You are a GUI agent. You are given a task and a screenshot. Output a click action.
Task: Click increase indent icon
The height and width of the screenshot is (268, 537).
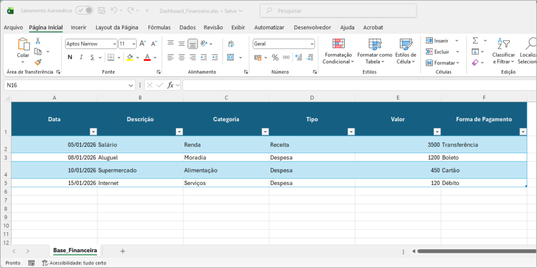pyautogui.click(x=214, y=57)
